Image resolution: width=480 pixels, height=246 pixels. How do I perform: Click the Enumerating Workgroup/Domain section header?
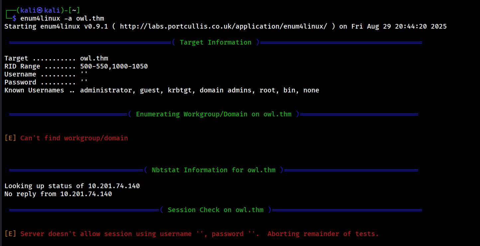tap(214, 114)
